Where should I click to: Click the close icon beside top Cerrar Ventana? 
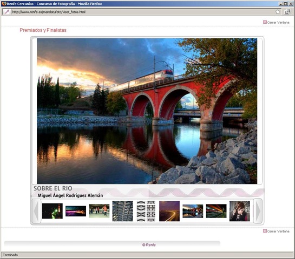coord(265,22)
